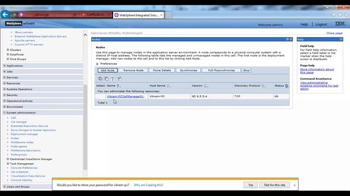The width and height of the screenshot is (350, 196).
Task: View administrative scripting command link
Action: 319,85
